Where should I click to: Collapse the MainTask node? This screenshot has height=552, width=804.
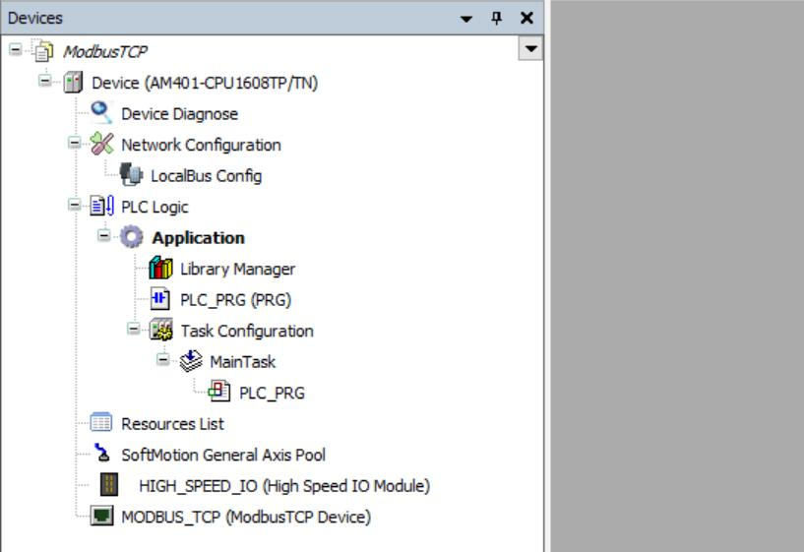pos(163,362)
